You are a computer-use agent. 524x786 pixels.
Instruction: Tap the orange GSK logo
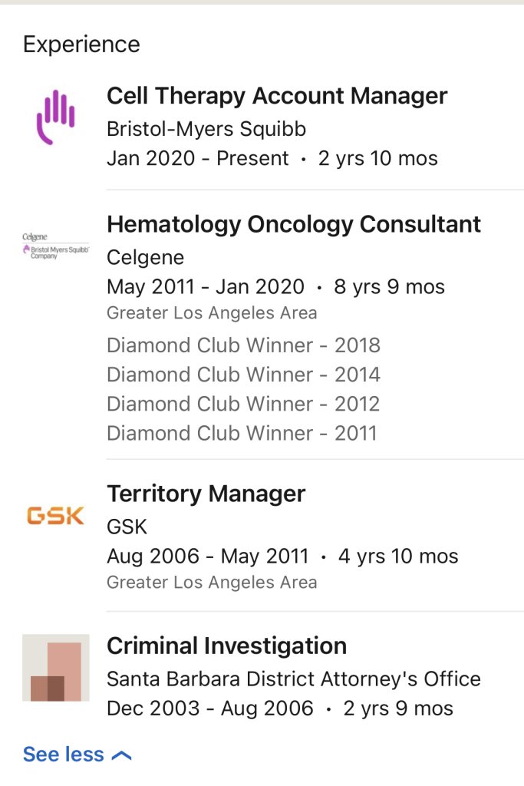coord(55,516)
